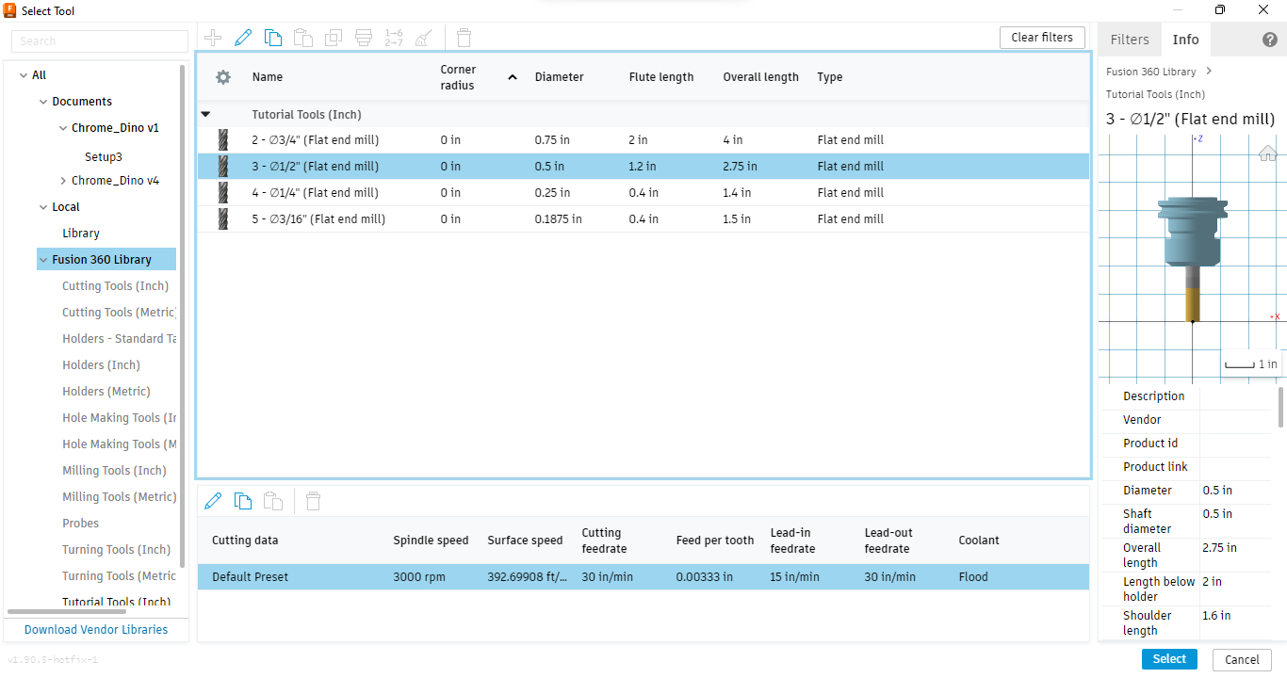Open the help question mark icon
This screenshot has width=1287, height=678.
[1270, 40]
